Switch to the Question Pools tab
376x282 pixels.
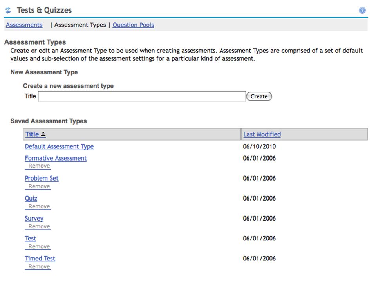(x=133, y=25)
